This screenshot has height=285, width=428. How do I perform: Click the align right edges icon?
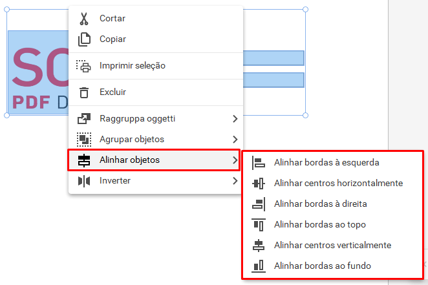258,204
